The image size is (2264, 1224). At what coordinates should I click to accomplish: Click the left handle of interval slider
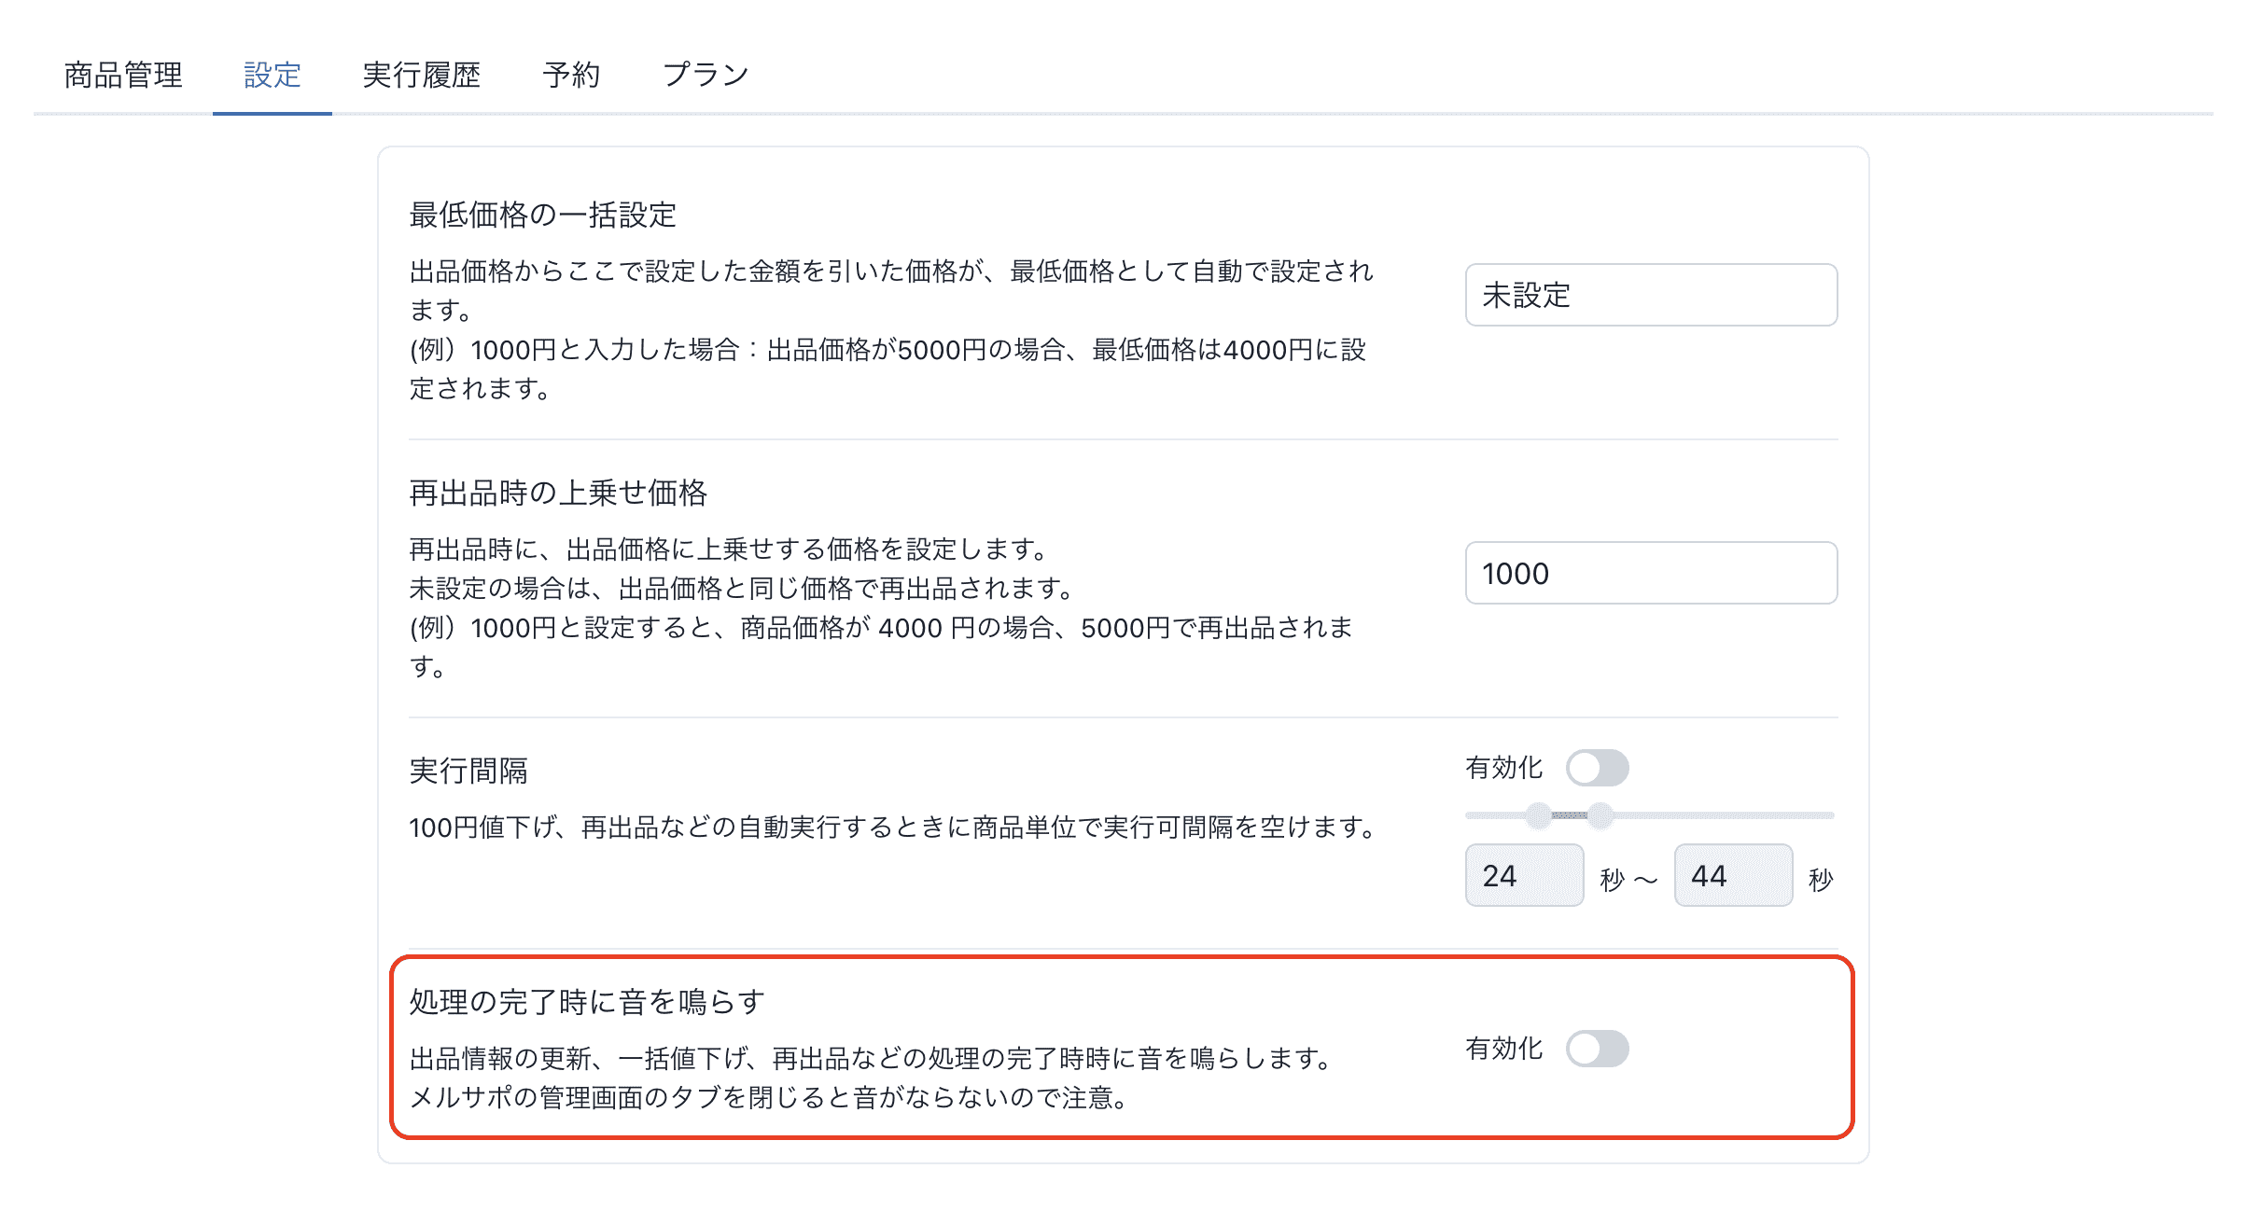click(1538, 815)
